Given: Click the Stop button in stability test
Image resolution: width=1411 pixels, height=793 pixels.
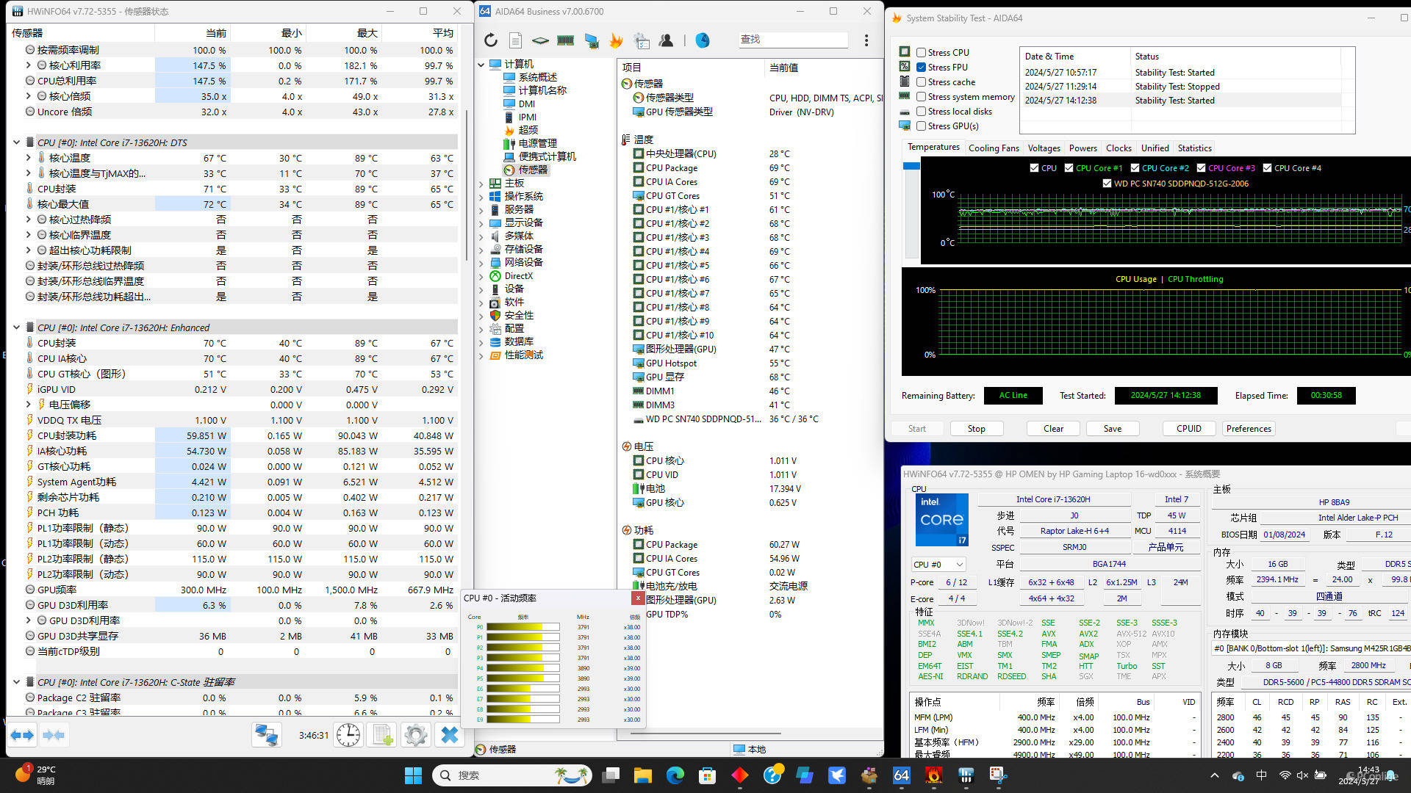Looking at the screenshot, I should pyautogui.click(x=976, y=429).
